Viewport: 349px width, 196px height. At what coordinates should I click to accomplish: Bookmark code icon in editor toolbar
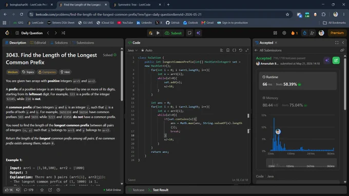(228, 50)
